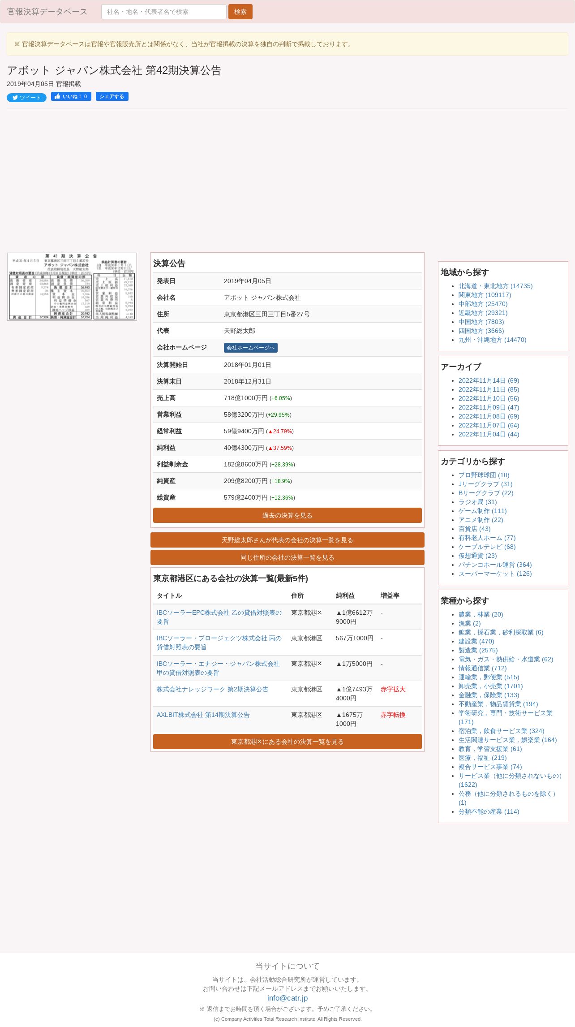View 天野総太郎さんが代表の会社の決算一覧 button

pyautogui.click(x=287, y=540)
